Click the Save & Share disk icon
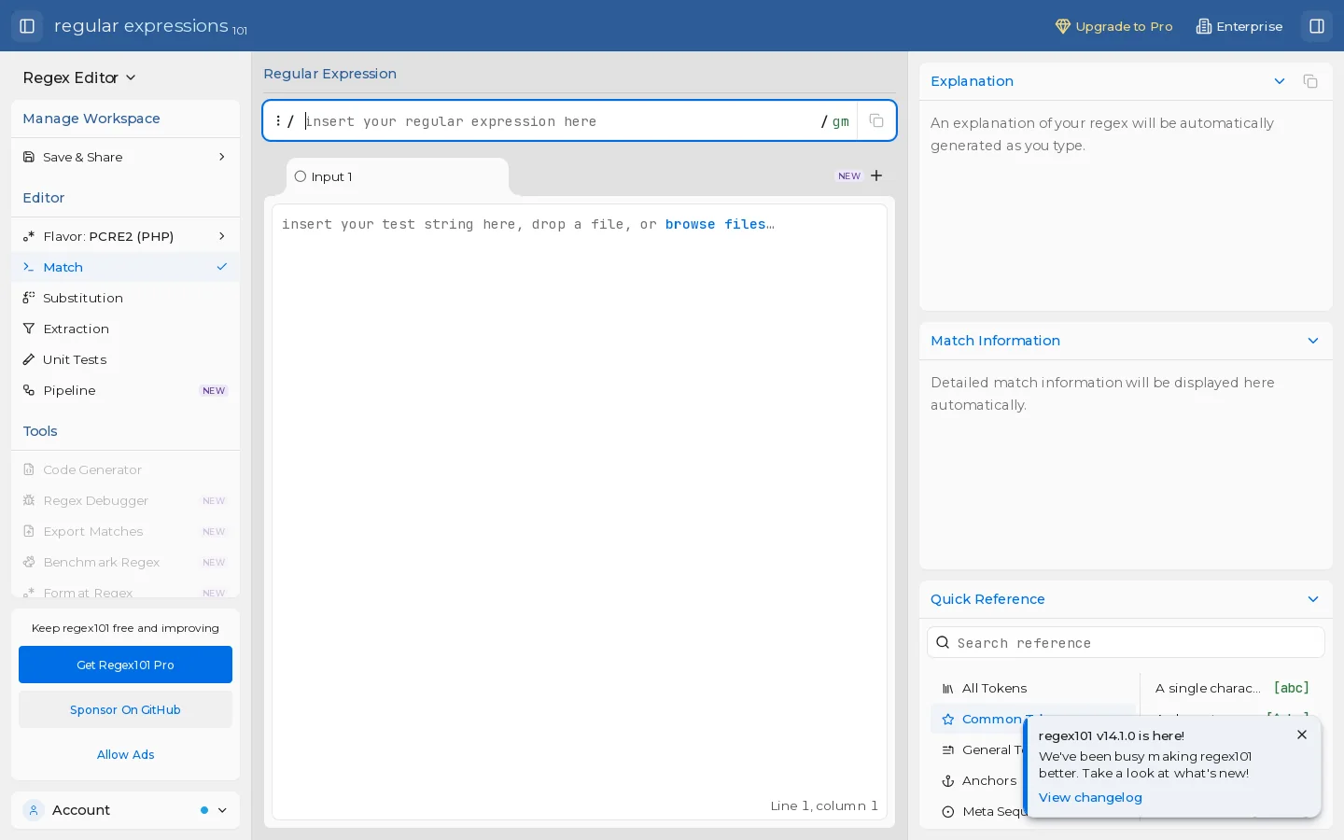Viewport: 1344px width, 840px height. click(x=29, y=157)
